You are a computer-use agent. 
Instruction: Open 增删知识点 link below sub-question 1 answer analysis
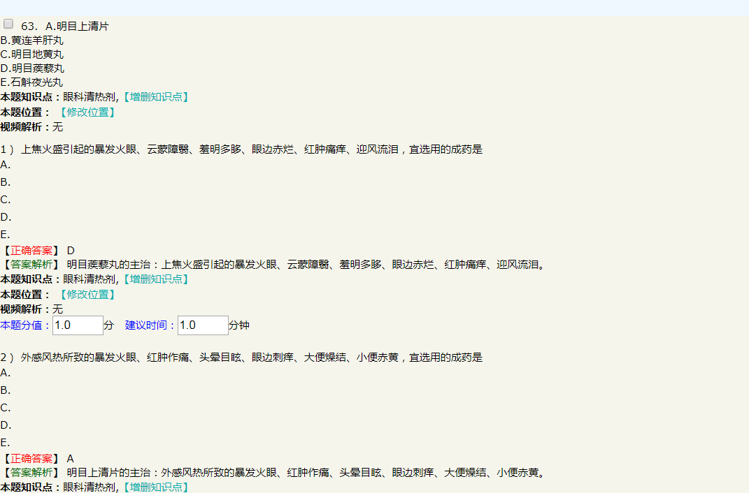(155, 279)
